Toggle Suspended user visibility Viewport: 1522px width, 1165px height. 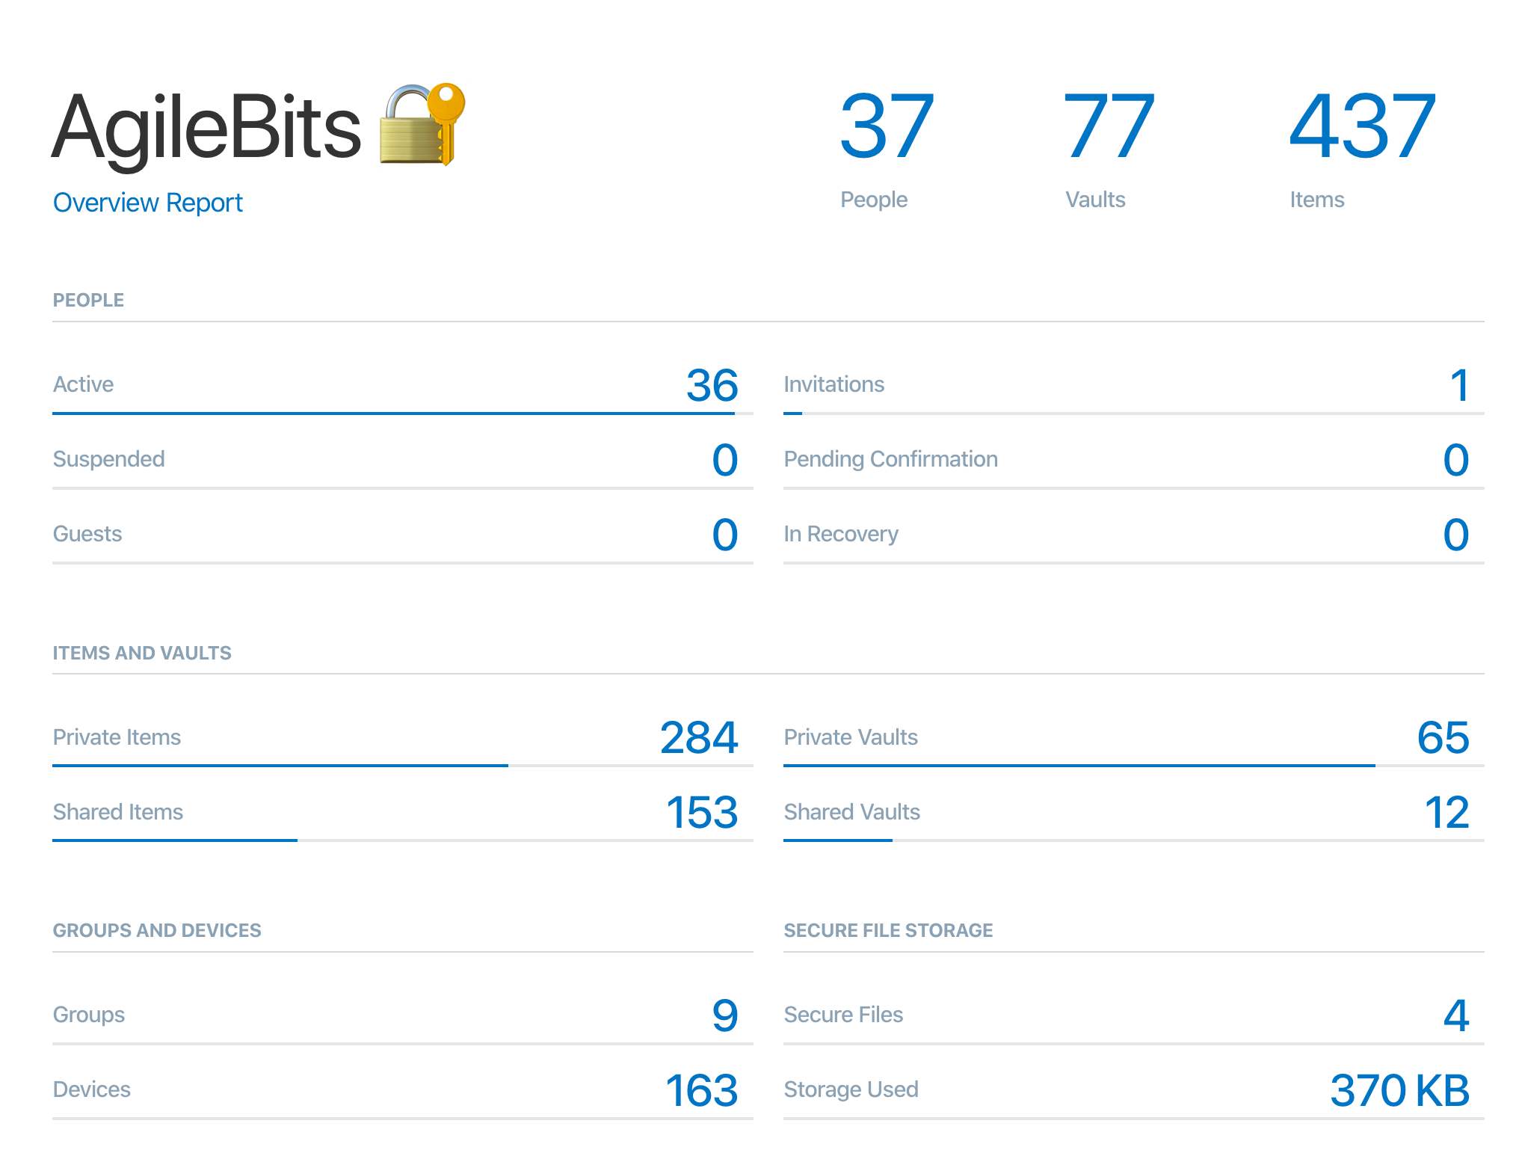point(106,460)
